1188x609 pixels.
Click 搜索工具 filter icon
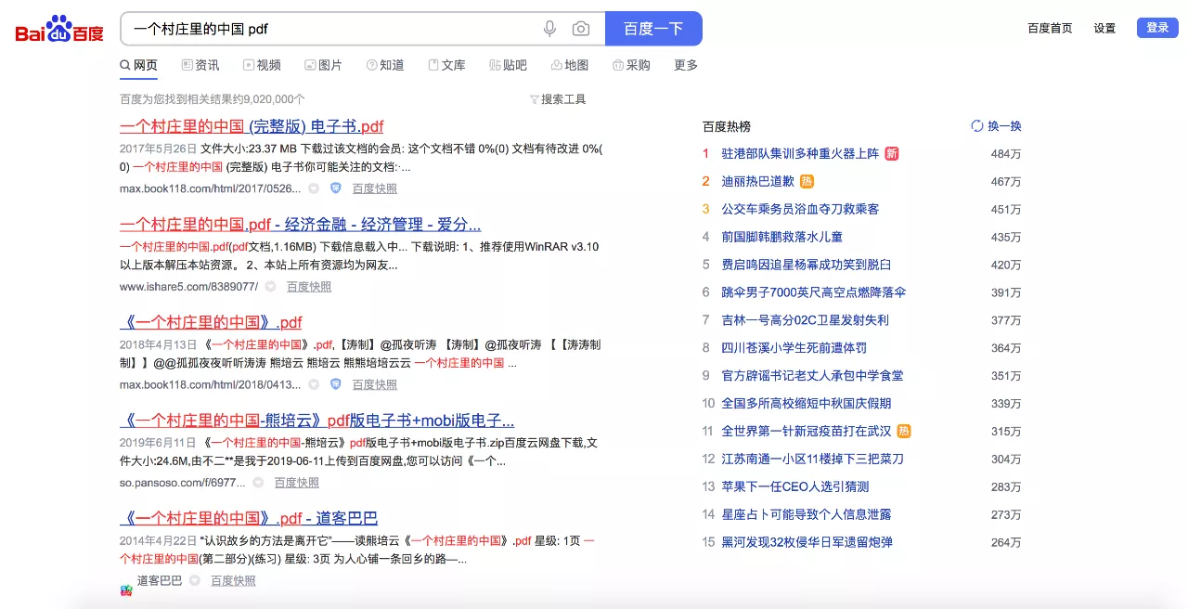[x=534, y=99]
